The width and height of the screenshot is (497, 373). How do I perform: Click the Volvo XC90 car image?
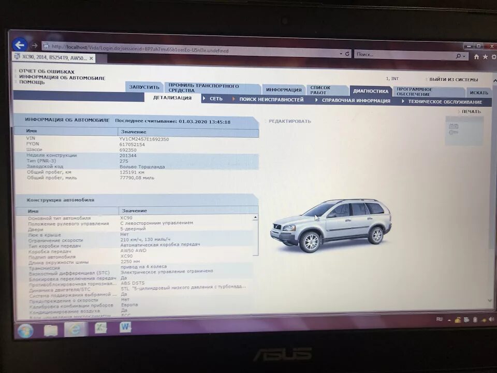[331, 226]
